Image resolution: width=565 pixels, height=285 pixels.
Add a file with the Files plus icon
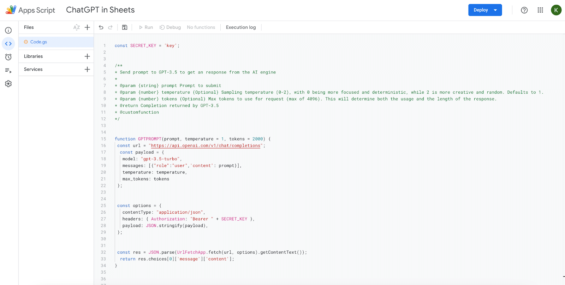[x=87, y=27]
